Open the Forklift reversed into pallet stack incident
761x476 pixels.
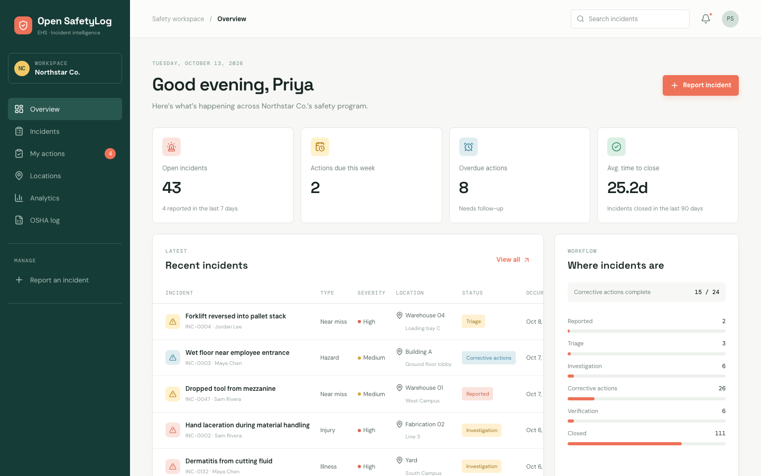point(236,316)
